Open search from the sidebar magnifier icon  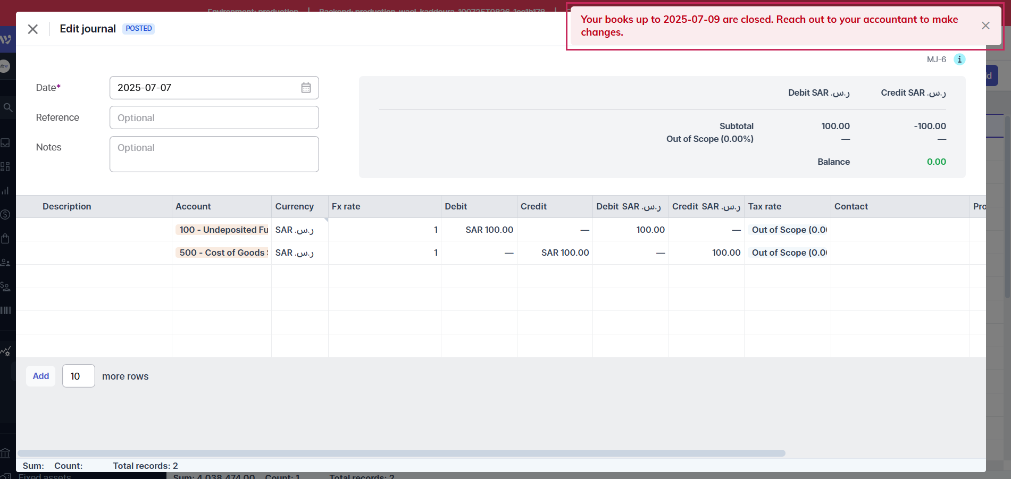click(7, 108)
